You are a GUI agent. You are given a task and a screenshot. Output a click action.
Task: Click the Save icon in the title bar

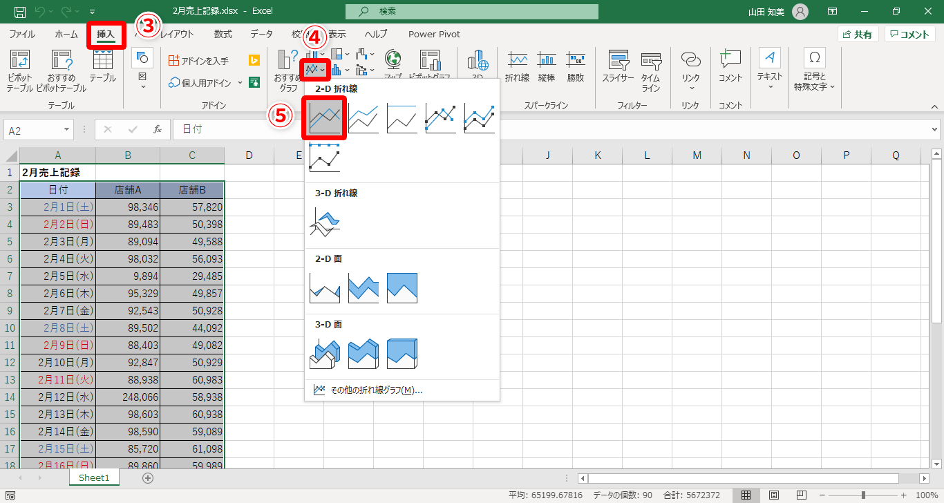[x=20, y=12]
